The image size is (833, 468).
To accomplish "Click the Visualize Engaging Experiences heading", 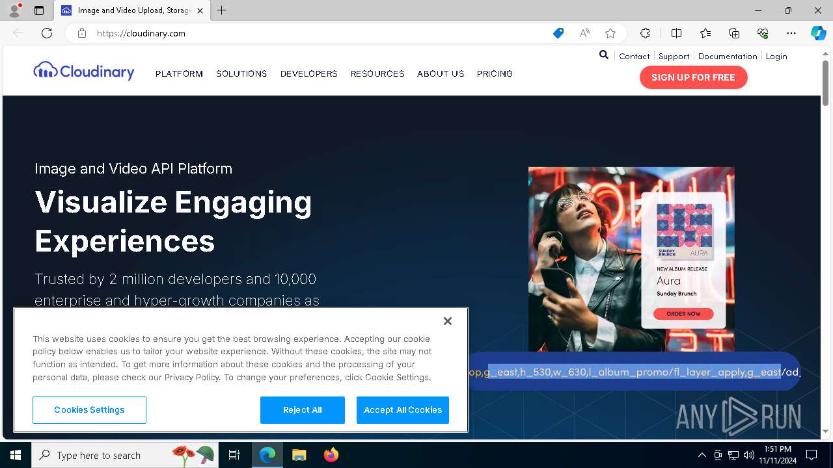I will coord(173,222).
